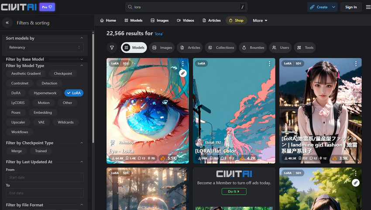Open three-dot menu on Eye - LoRA card

pos(183,64)
